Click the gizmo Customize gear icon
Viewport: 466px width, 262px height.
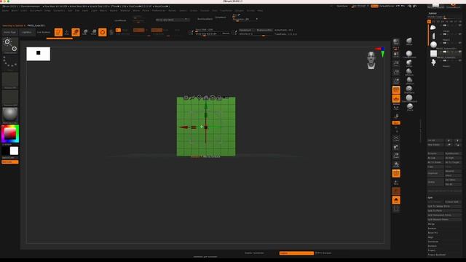[x=186, y=97]
